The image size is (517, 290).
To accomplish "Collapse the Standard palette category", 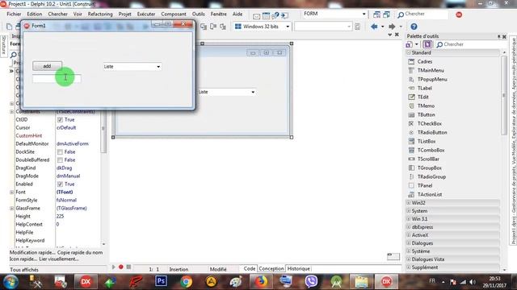I will point(409,52).
